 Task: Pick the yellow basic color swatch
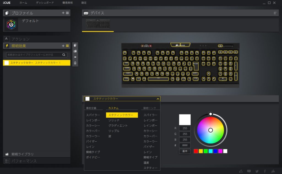201,151
